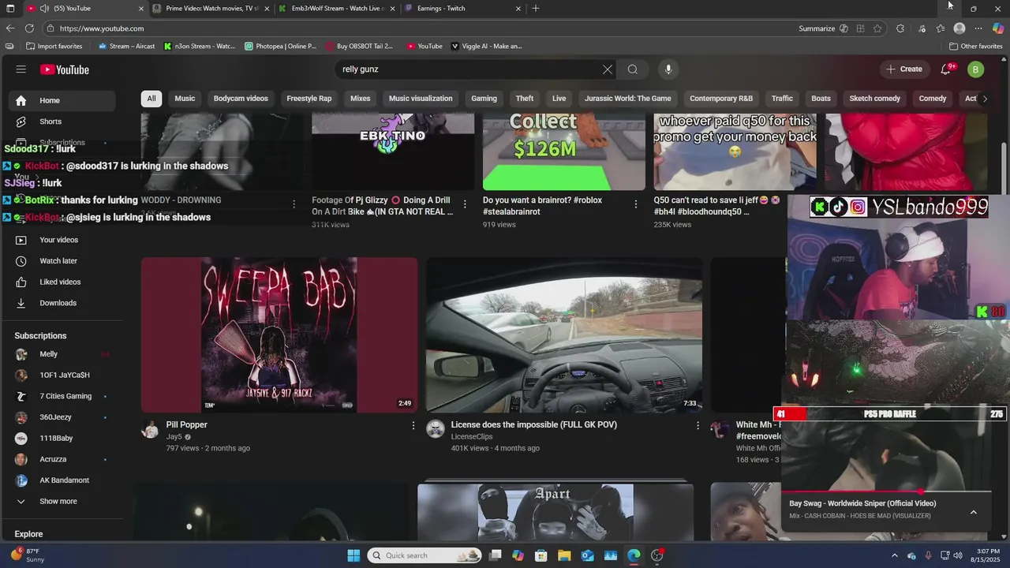1010x568 pixels.
Task: Click the YouTube logo
Action: click(x=65, y=69)
